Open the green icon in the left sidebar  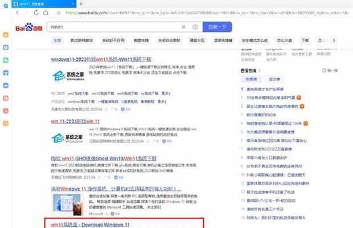6,60
